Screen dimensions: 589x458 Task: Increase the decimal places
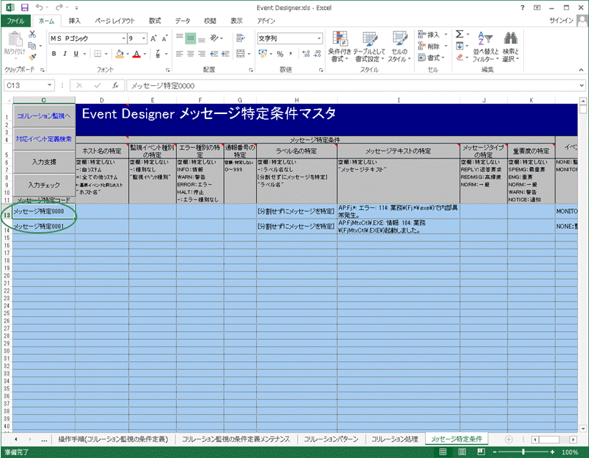tap(306, 54)
